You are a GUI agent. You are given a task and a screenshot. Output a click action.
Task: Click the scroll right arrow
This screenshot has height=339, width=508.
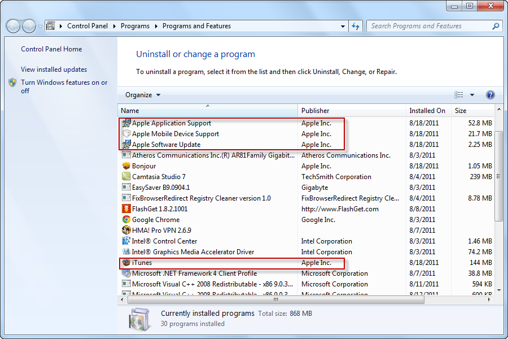tap(489, 300)
